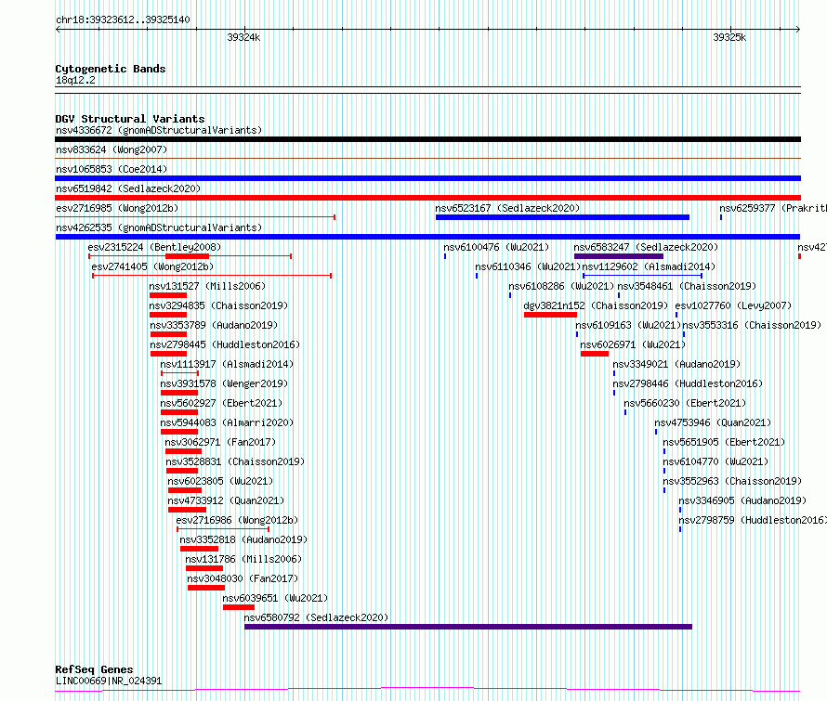Open nsv6109163 (Wu2021) variant label
Viewport: 827px width, 701px height.
[x=628, y=325]
